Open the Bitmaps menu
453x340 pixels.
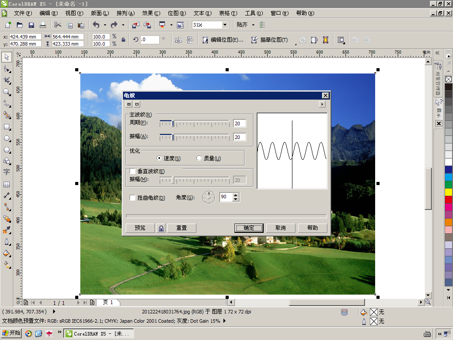pos(177,13)
